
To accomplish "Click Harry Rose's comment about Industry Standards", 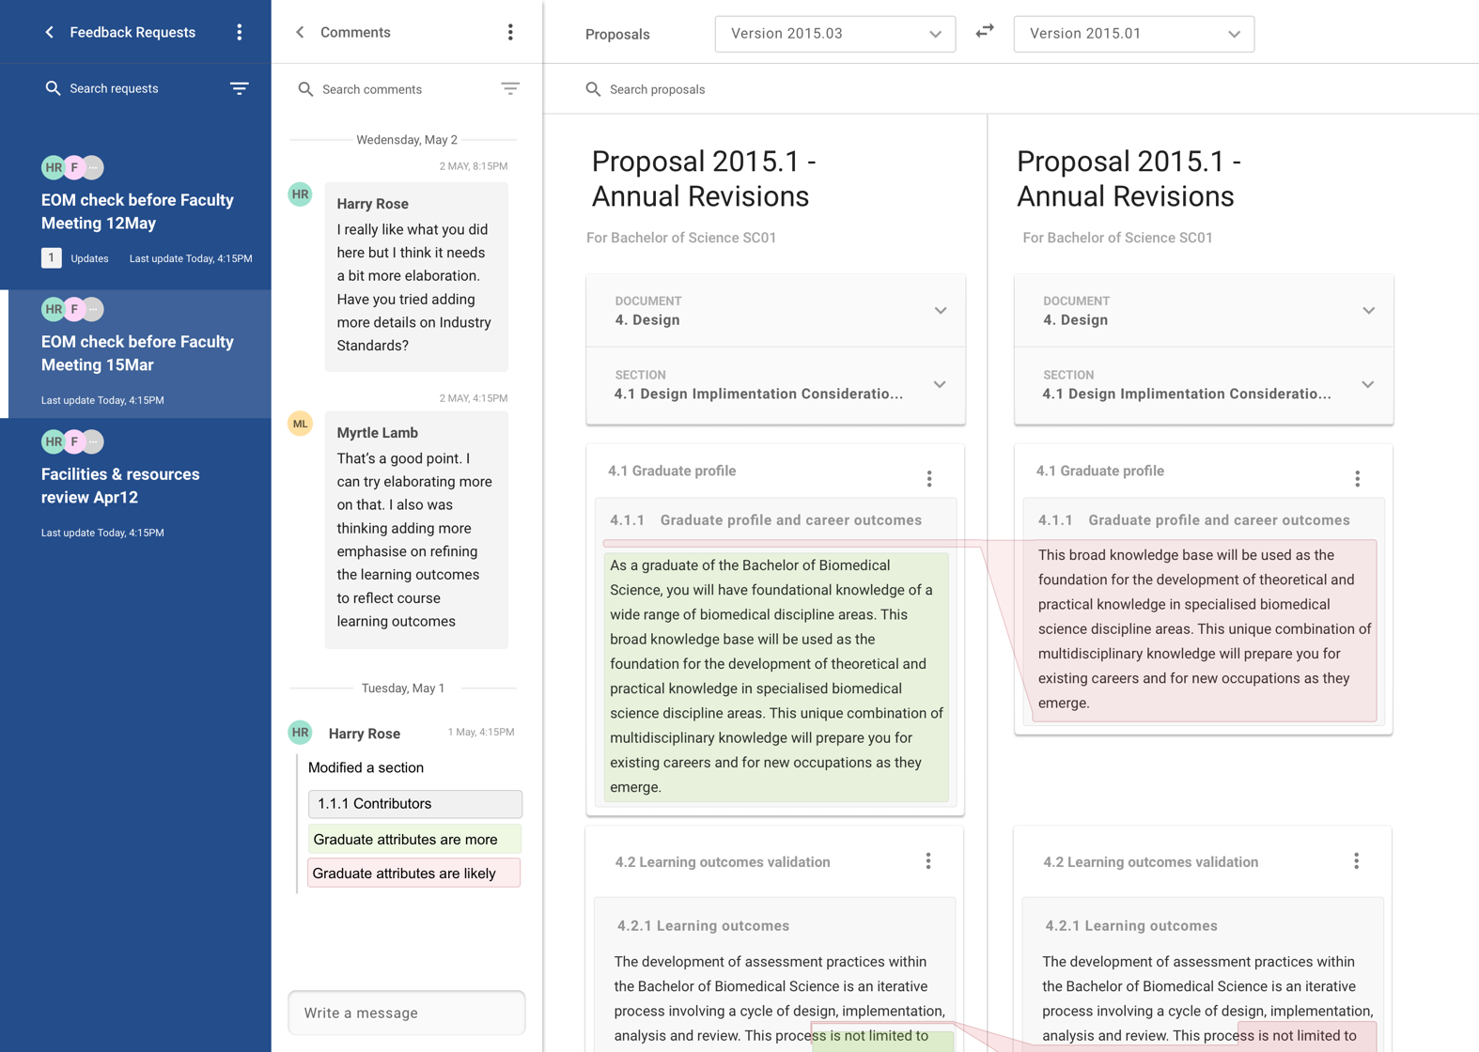I will [x=416, y=277].
